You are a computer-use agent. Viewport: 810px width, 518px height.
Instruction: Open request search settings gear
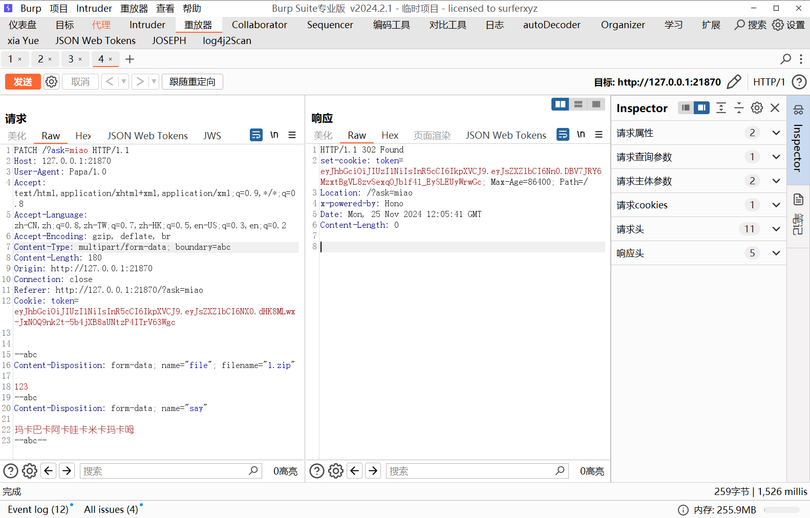click(x=30, y=471)
